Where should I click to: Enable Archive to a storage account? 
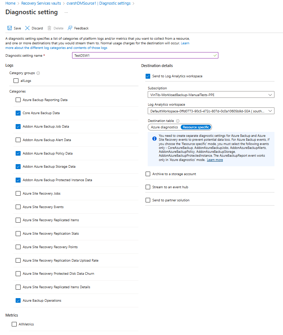point(148,174)
